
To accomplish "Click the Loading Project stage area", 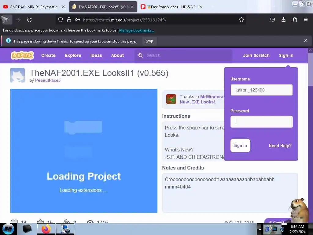I will pyautogui.click(x=84, y=151).
